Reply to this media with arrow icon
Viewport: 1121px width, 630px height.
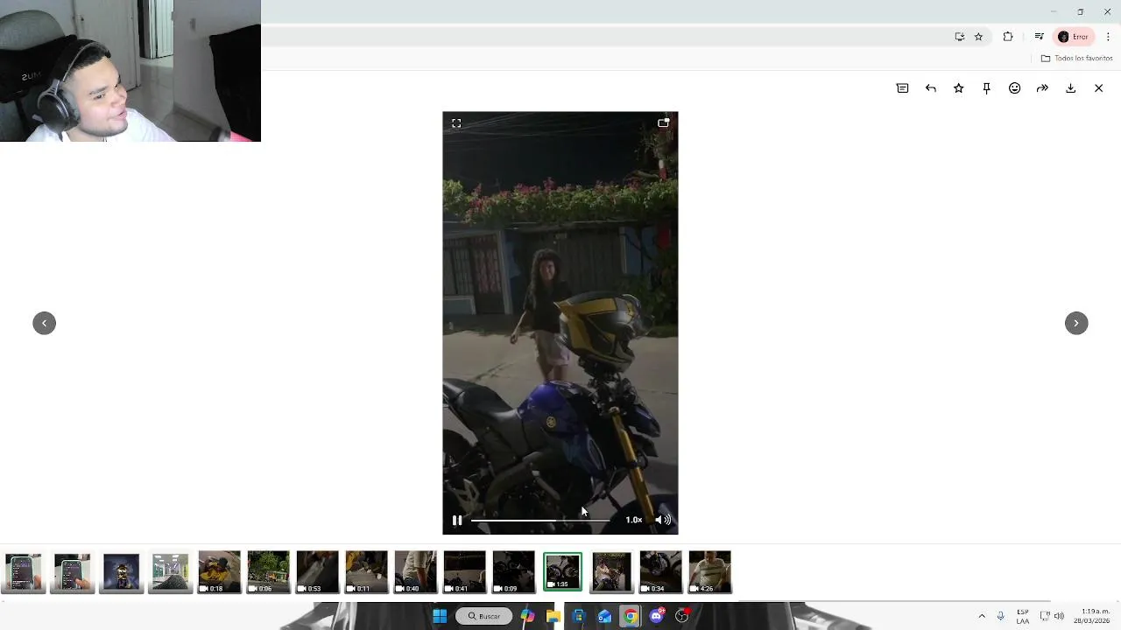click(930, 88)
